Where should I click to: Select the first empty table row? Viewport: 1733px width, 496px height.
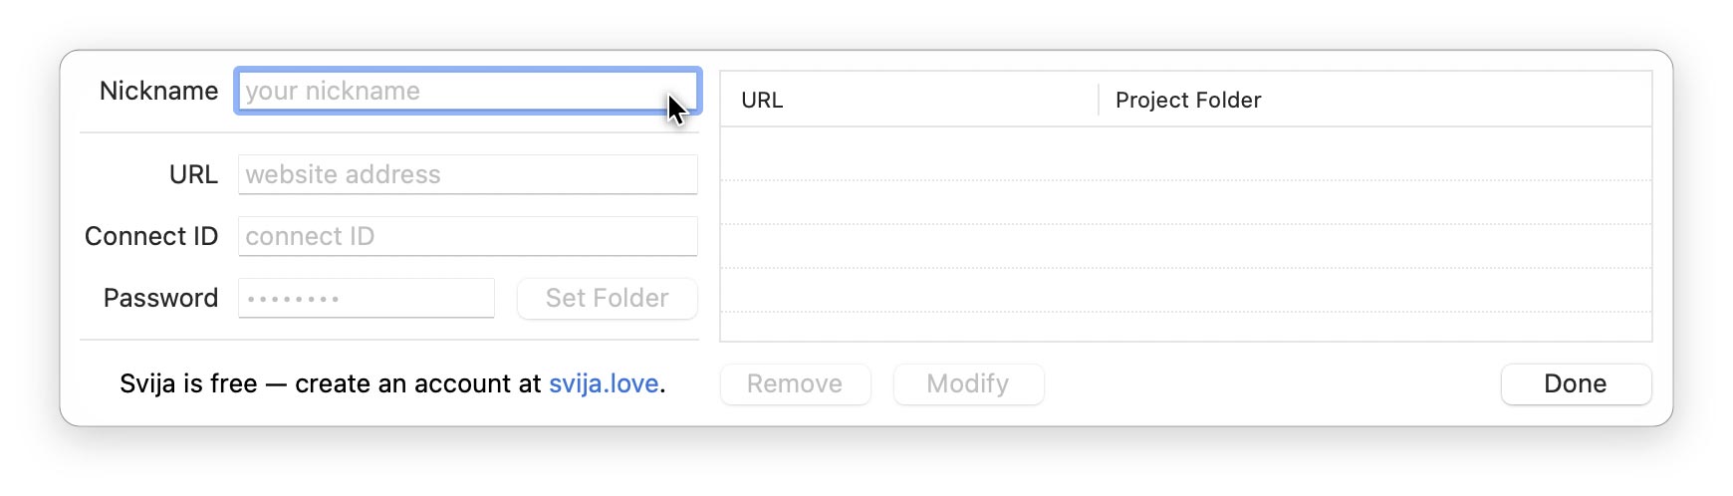(x=1185, y=154)
